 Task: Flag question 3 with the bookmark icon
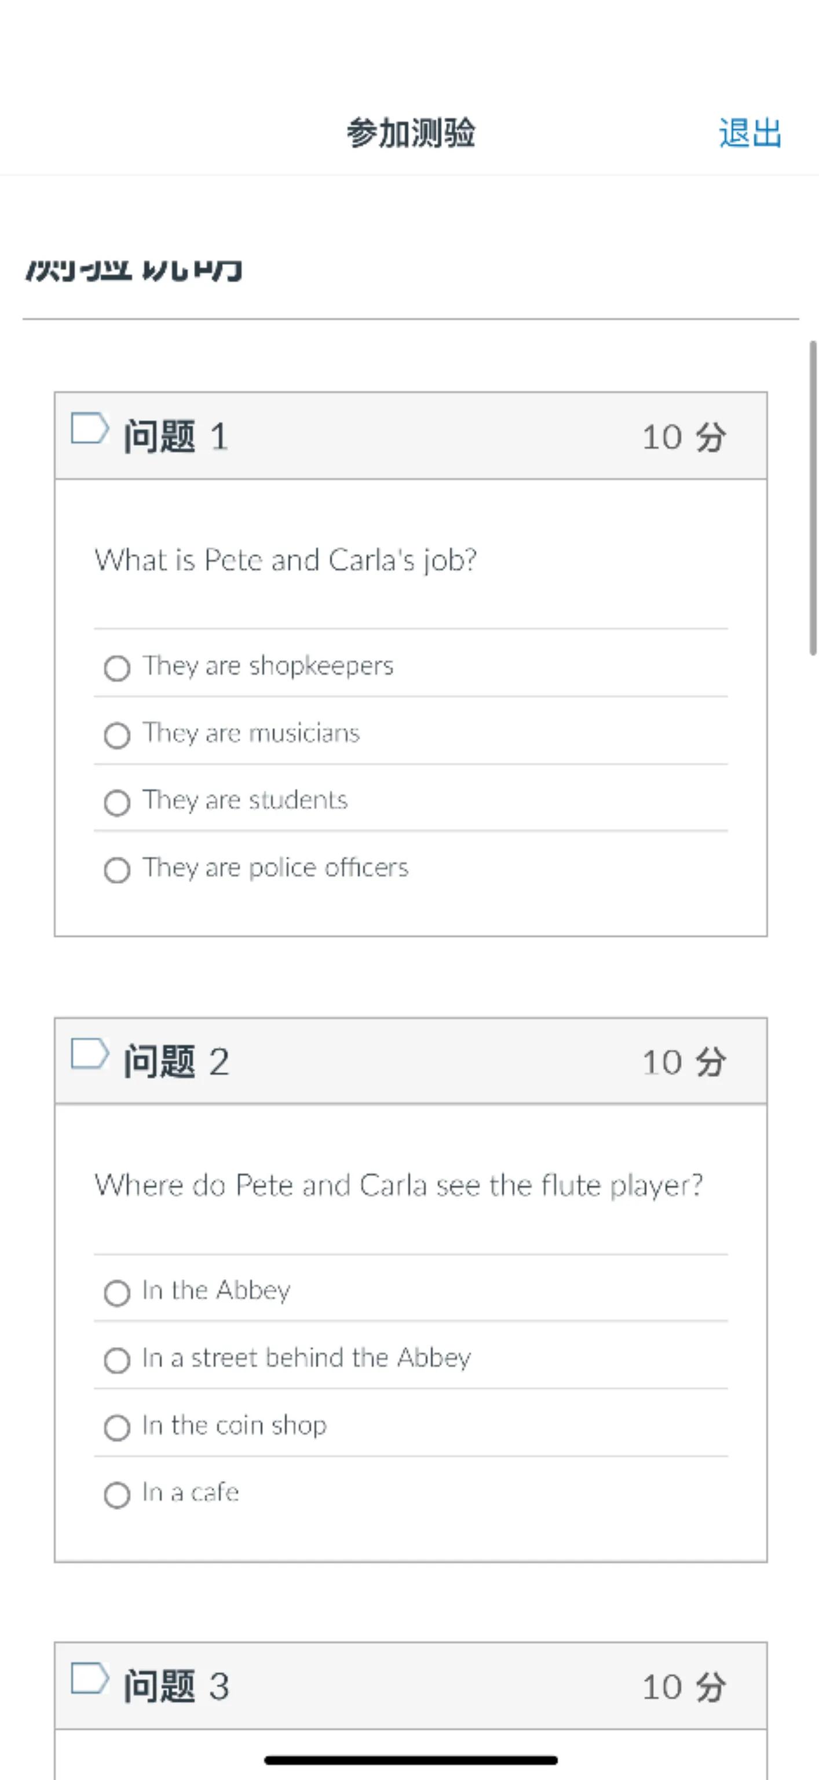point(90,1679)
